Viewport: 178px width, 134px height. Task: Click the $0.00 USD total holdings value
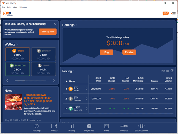118,43
